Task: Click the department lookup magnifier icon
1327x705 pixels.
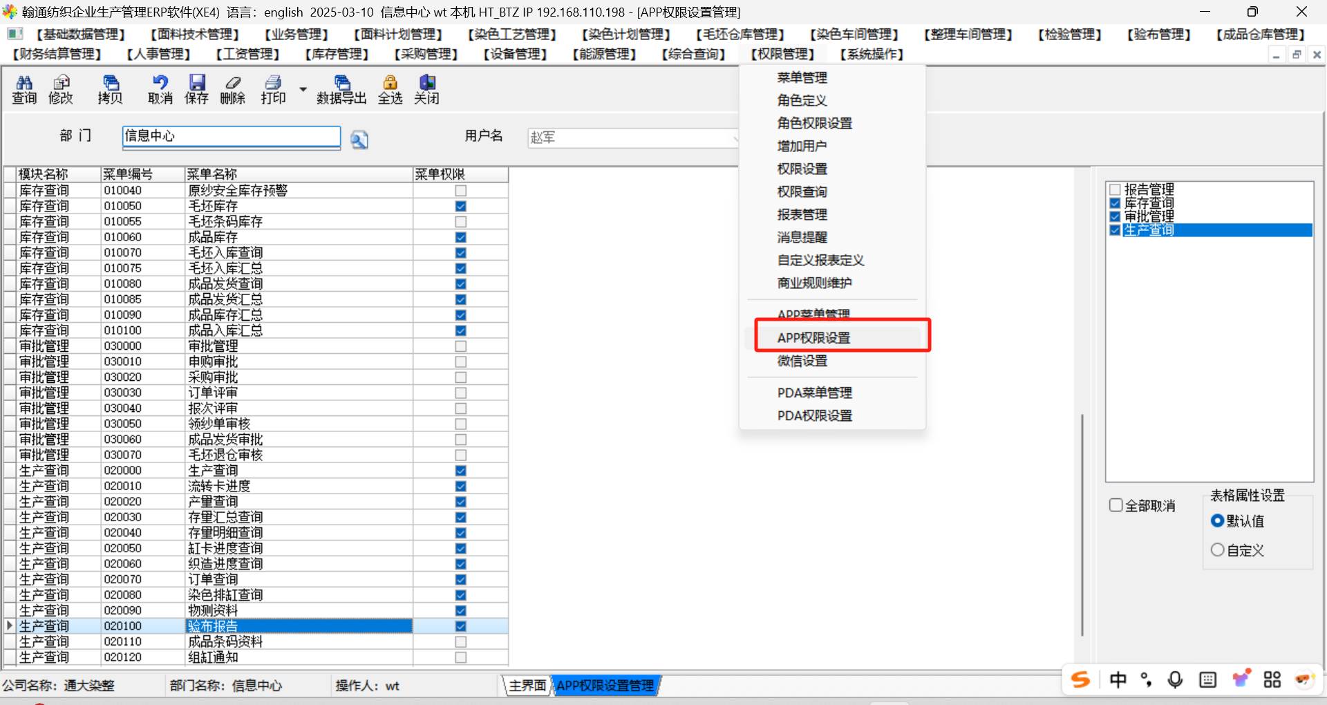Action: 359,140
